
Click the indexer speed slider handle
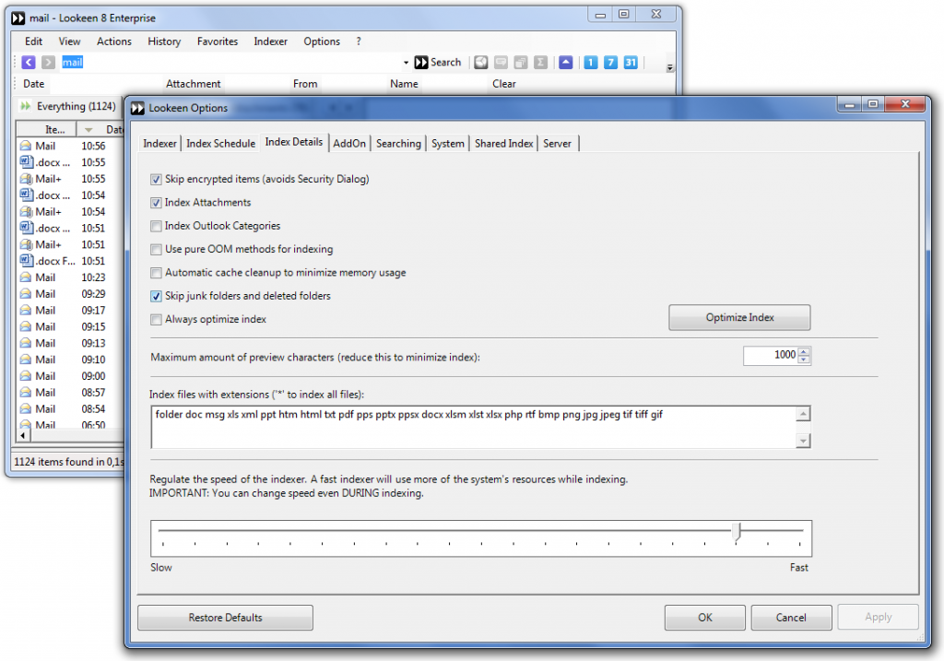736,531
